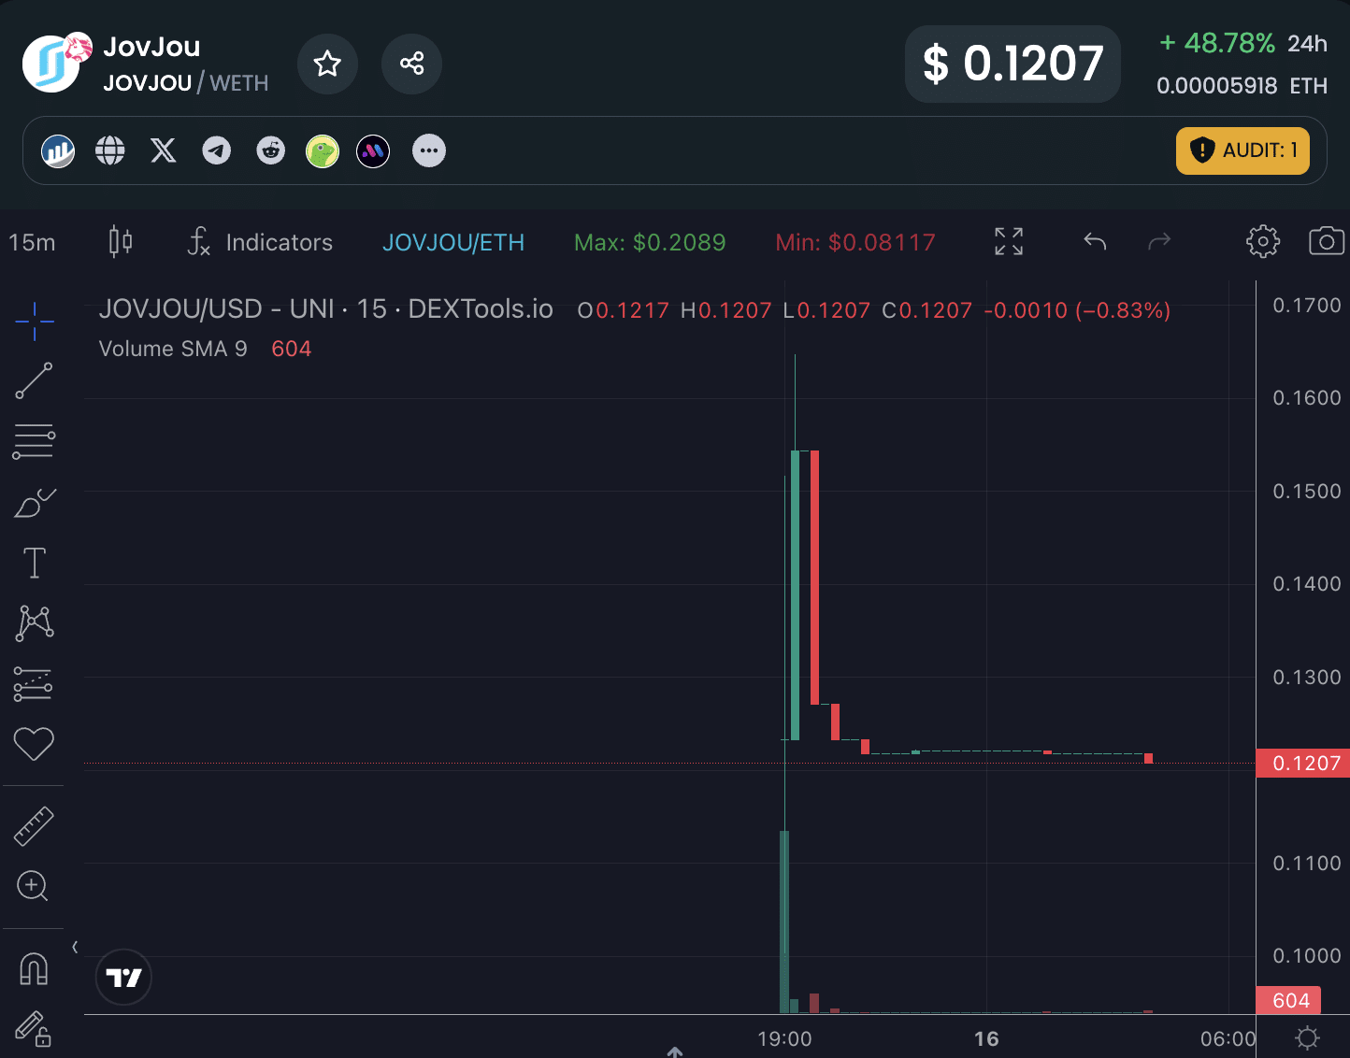Switch pair denomination via JOVJOU/ETH
Image resolution: width=1350 pixels, height=1058 pixels.
453,243
